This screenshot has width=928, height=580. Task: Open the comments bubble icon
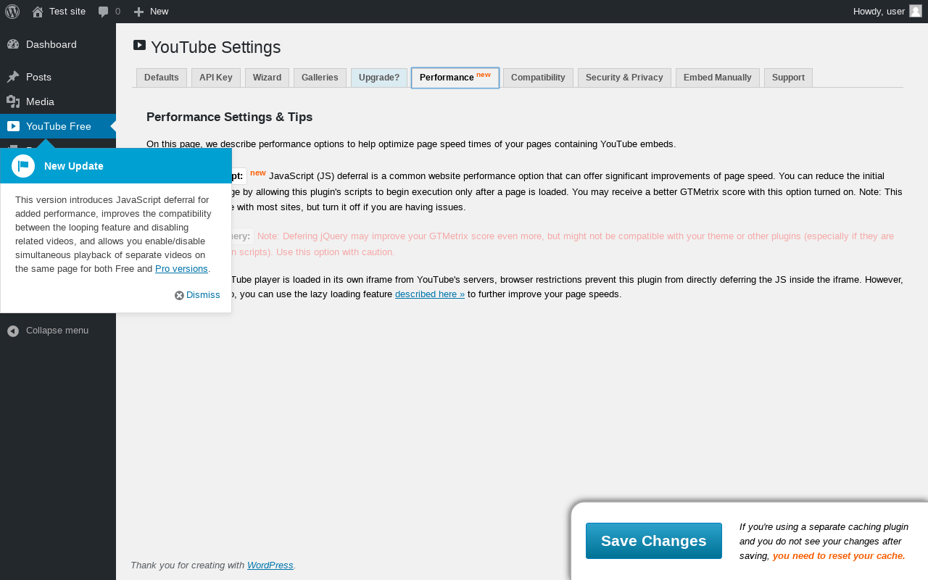[x=104, y=12]
